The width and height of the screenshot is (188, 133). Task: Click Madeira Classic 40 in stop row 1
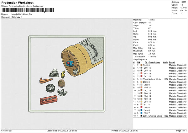click(178, 65)
